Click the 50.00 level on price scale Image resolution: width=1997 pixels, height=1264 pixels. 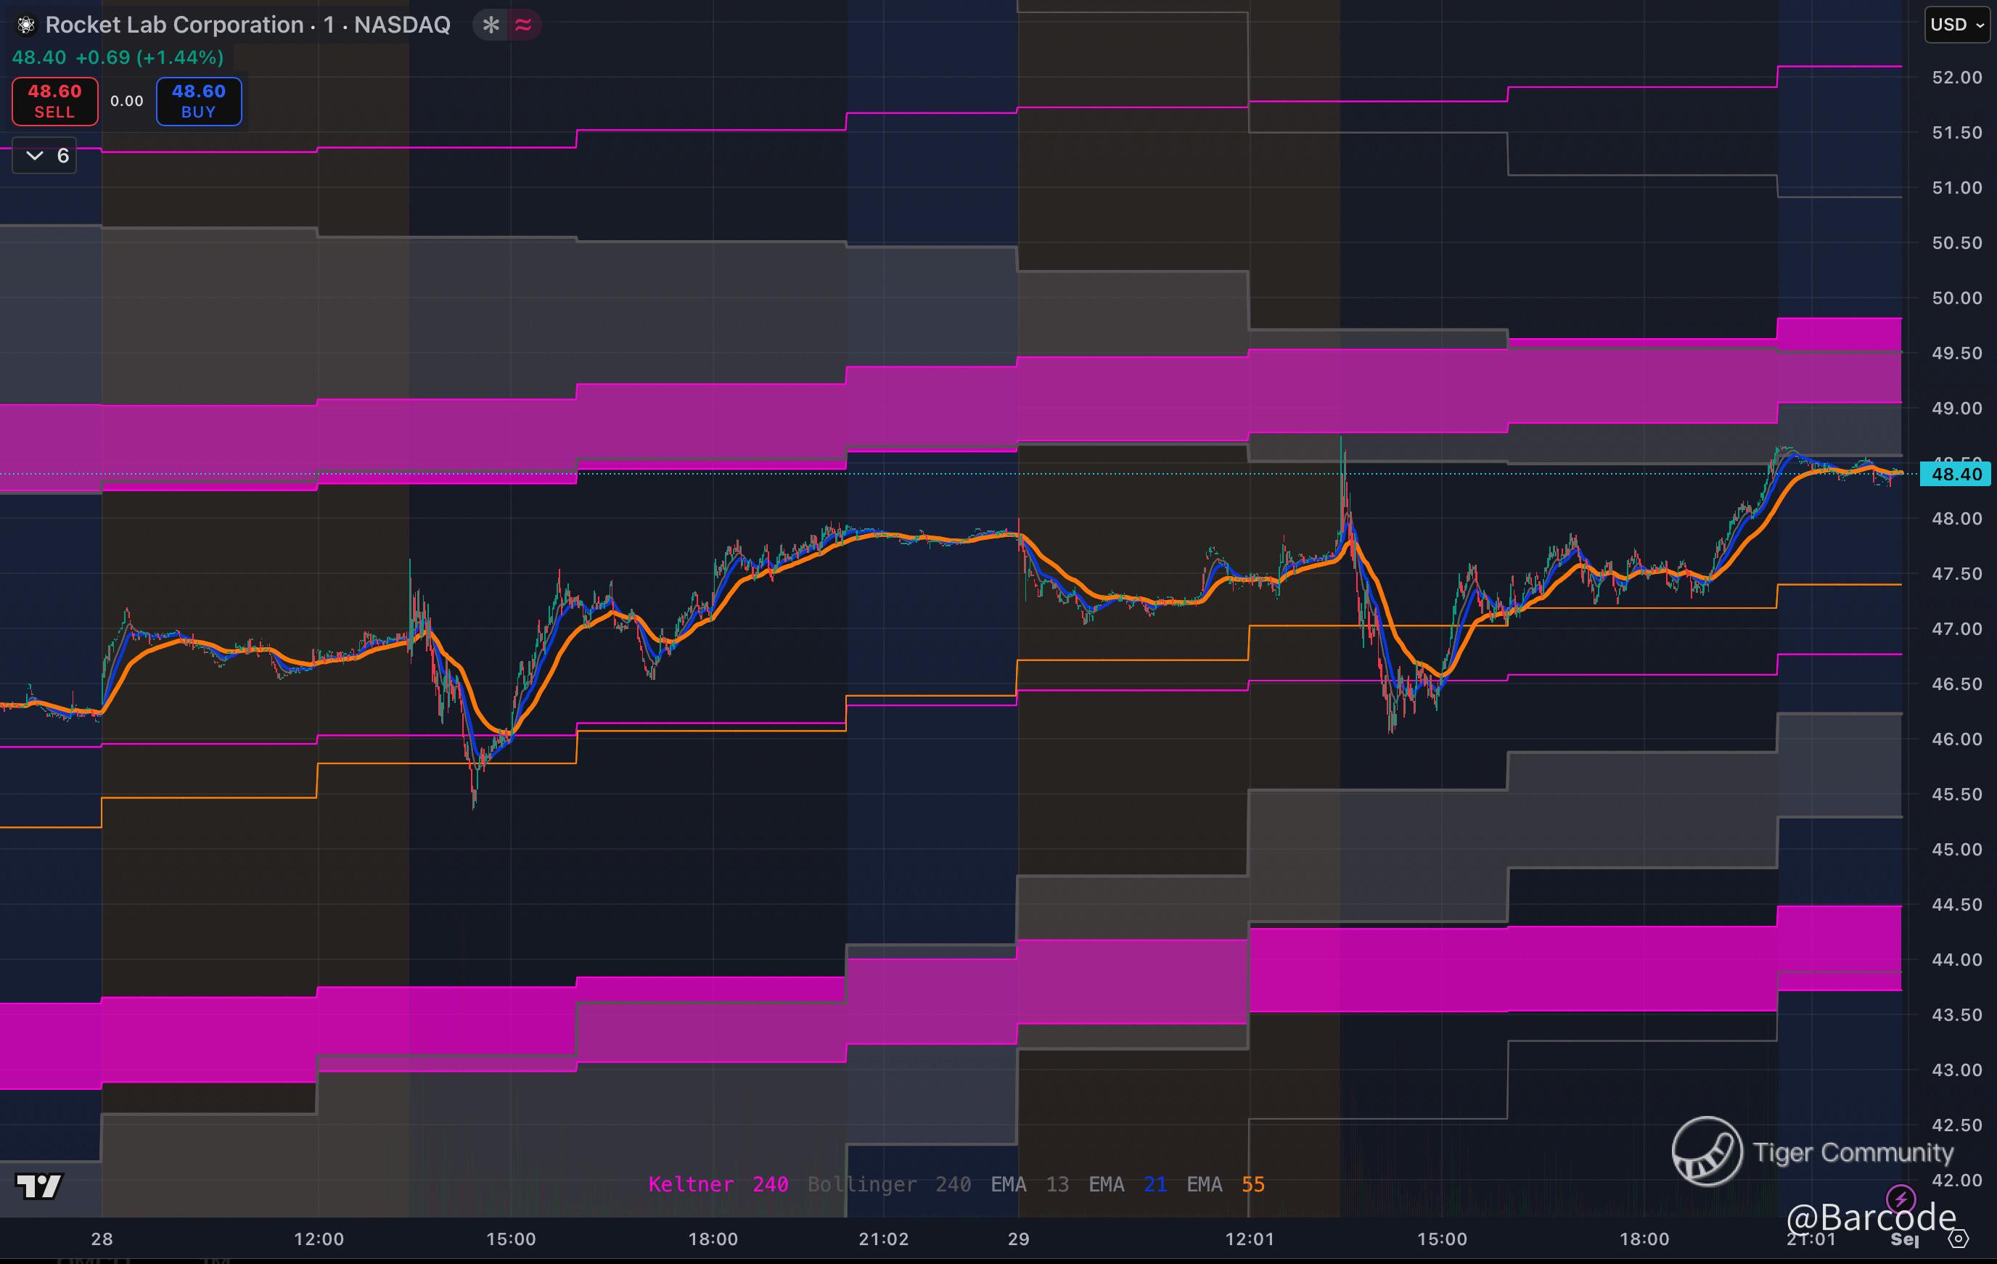1956,297
